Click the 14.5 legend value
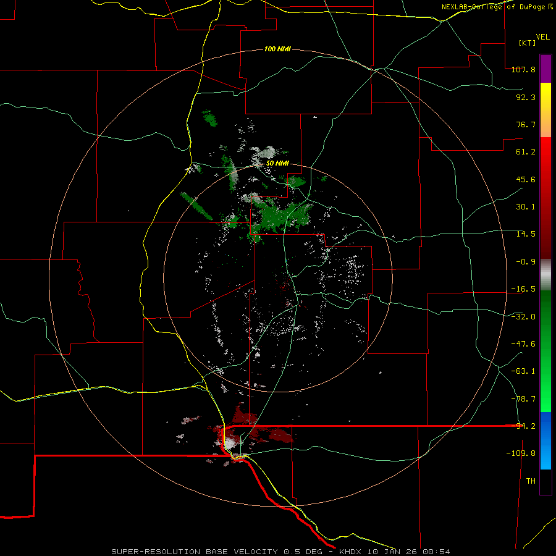556x556 pixels. [x=526, y=234]
